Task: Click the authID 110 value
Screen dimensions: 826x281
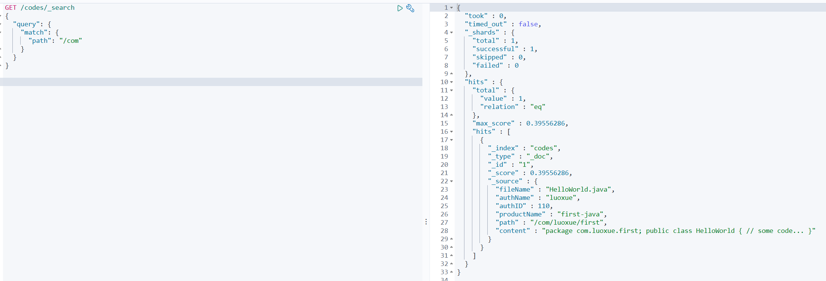Action: pyautogui.click(x=544, y=206)
